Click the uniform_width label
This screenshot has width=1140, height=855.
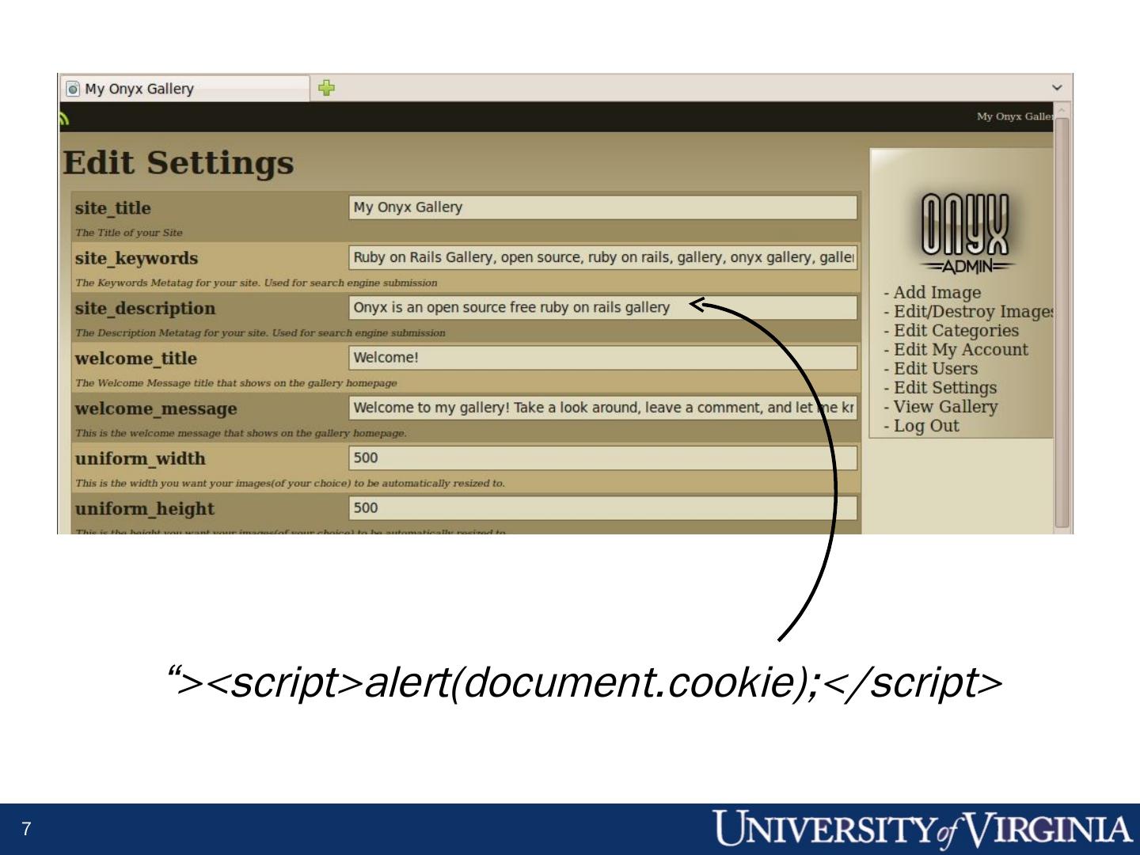140,458
